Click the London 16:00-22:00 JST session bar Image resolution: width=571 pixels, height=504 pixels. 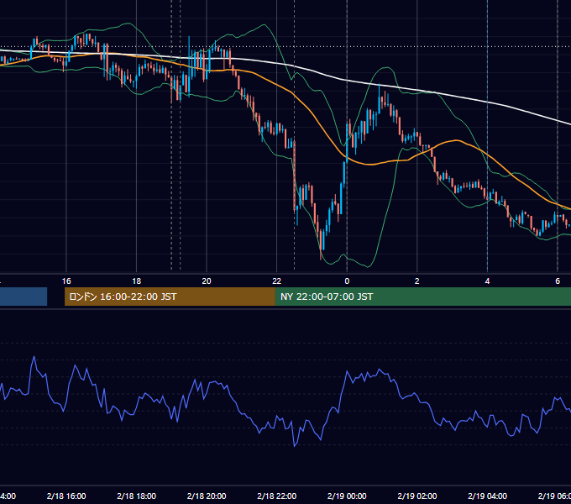170,297
